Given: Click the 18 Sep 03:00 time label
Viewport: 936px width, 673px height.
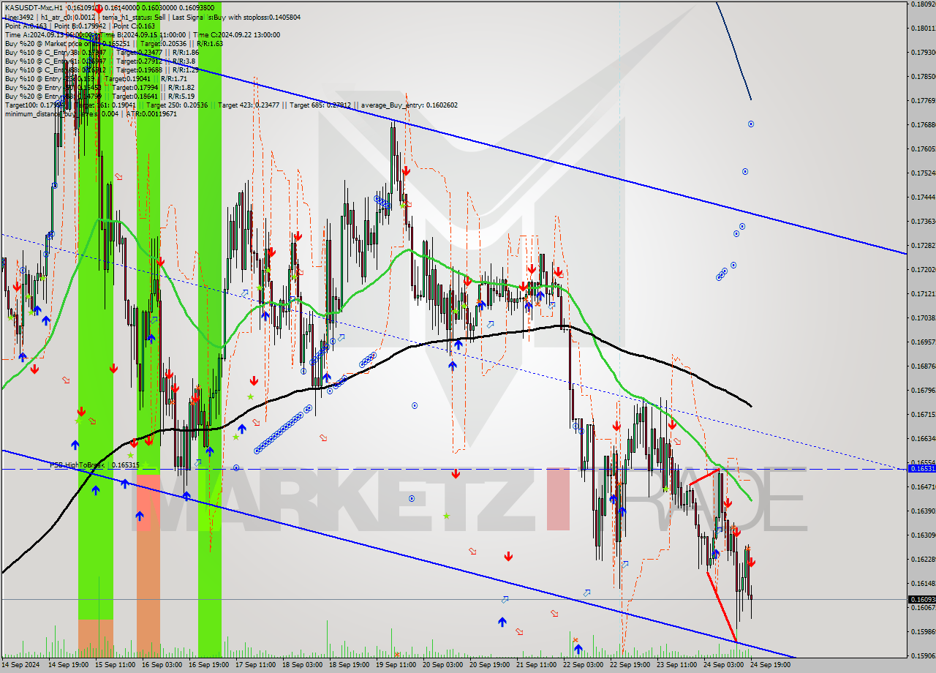Looking at the screenshot, I should pos(302,665).
